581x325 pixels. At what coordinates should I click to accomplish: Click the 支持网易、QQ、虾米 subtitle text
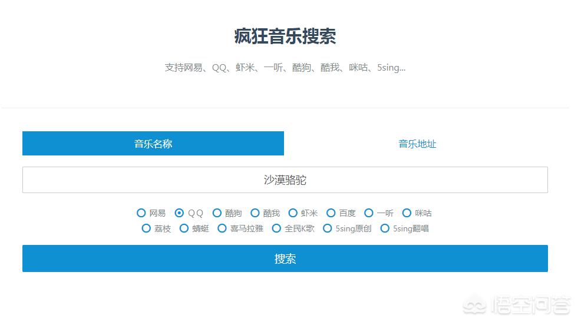[x=285, y=67]
